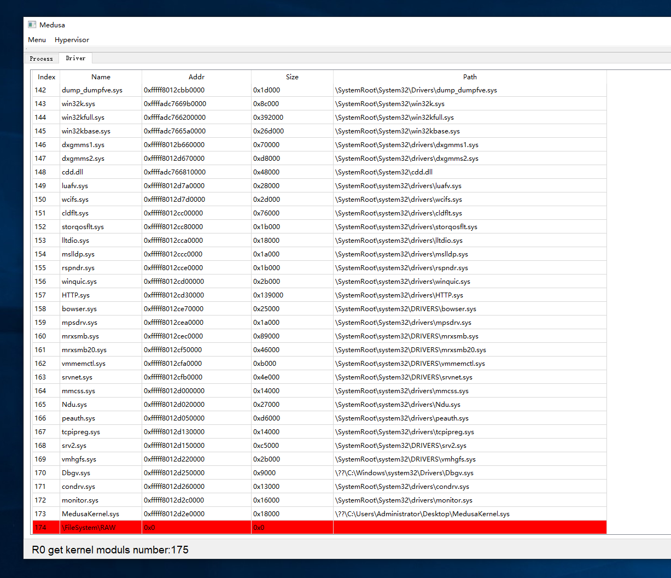Image resolution: width=671 pixels, height=578 pixels.
Task: Sort by the Addr column header
Action: point(197,77)
